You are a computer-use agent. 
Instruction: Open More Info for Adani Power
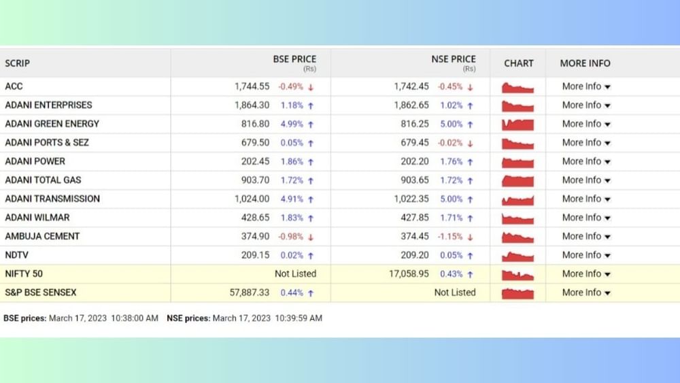point(586,161)
